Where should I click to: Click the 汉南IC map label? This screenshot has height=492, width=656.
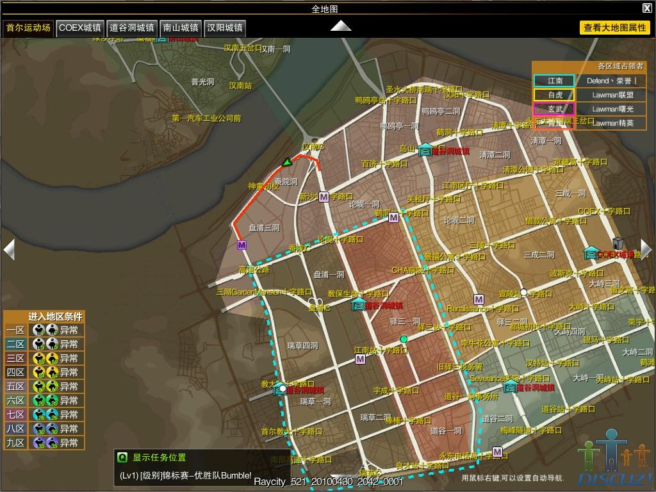coord(313,147)
